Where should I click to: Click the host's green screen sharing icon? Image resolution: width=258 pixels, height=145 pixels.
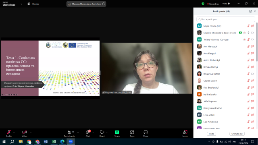point(240,33)
